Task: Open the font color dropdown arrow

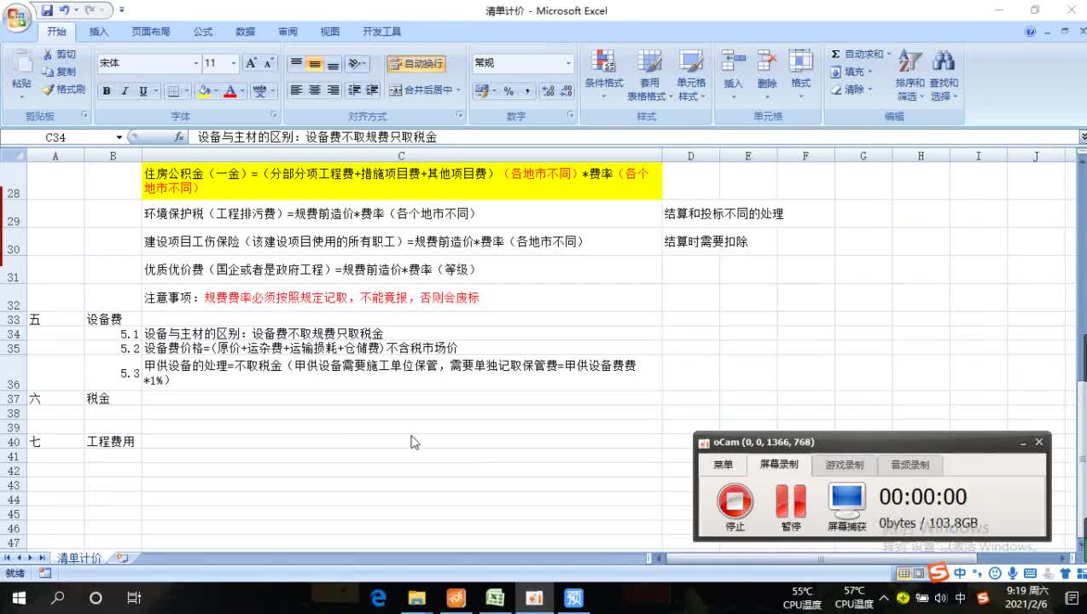Action: tap(242, 91)
